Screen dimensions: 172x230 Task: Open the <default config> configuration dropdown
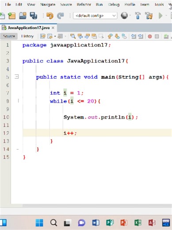click(95, 15)
